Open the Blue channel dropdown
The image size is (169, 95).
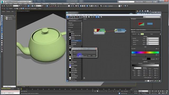tap(153, 42)
